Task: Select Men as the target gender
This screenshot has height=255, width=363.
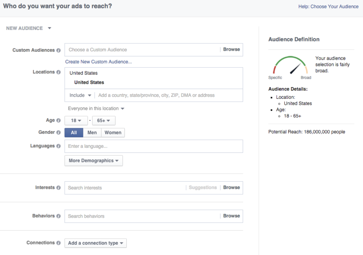Action: point(92,133)
